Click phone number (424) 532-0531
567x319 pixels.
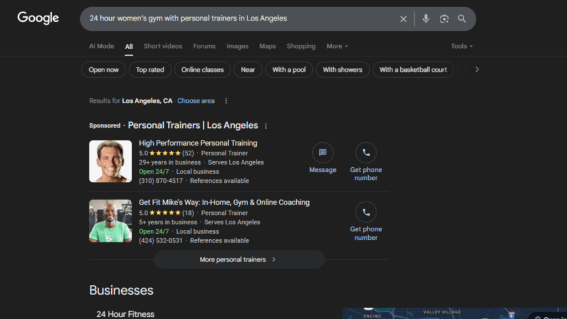[161, 240]
